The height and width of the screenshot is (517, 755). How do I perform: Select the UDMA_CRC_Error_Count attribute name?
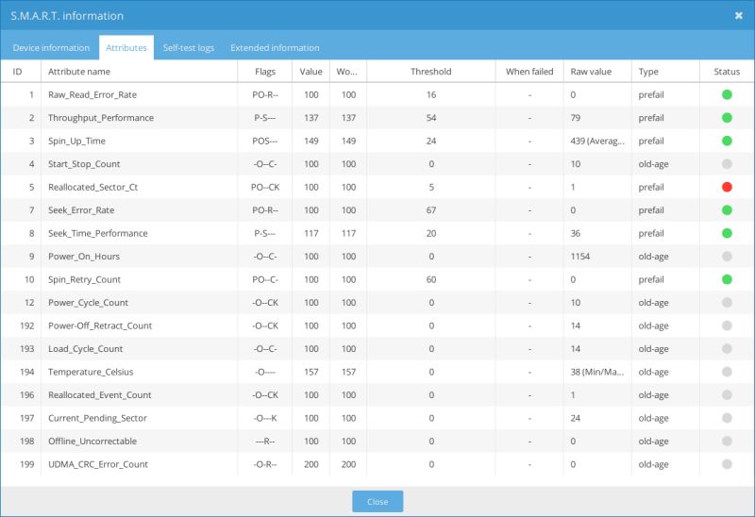click(98, 464)
